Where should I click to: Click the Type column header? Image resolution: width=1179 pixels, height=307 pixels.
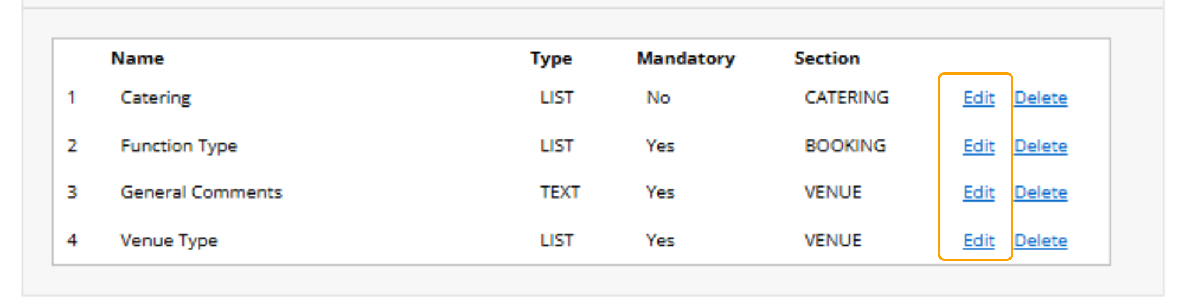pos(551,58)
